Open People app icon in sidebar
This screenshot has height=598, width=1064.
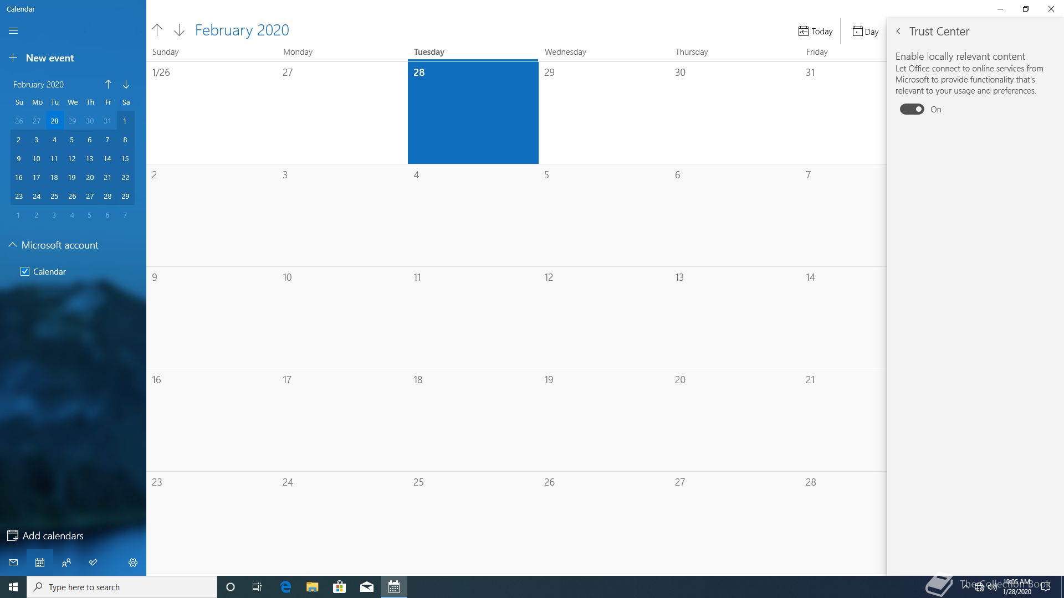click(66, 563)
